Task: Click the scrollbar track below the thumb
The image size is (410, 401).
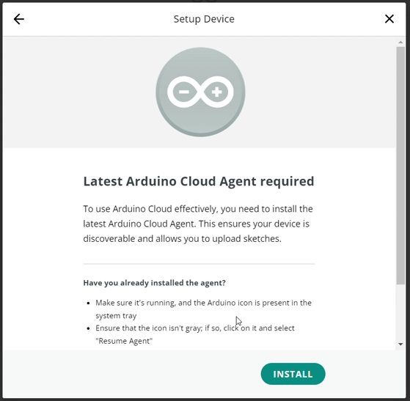Action: [400, 312]
